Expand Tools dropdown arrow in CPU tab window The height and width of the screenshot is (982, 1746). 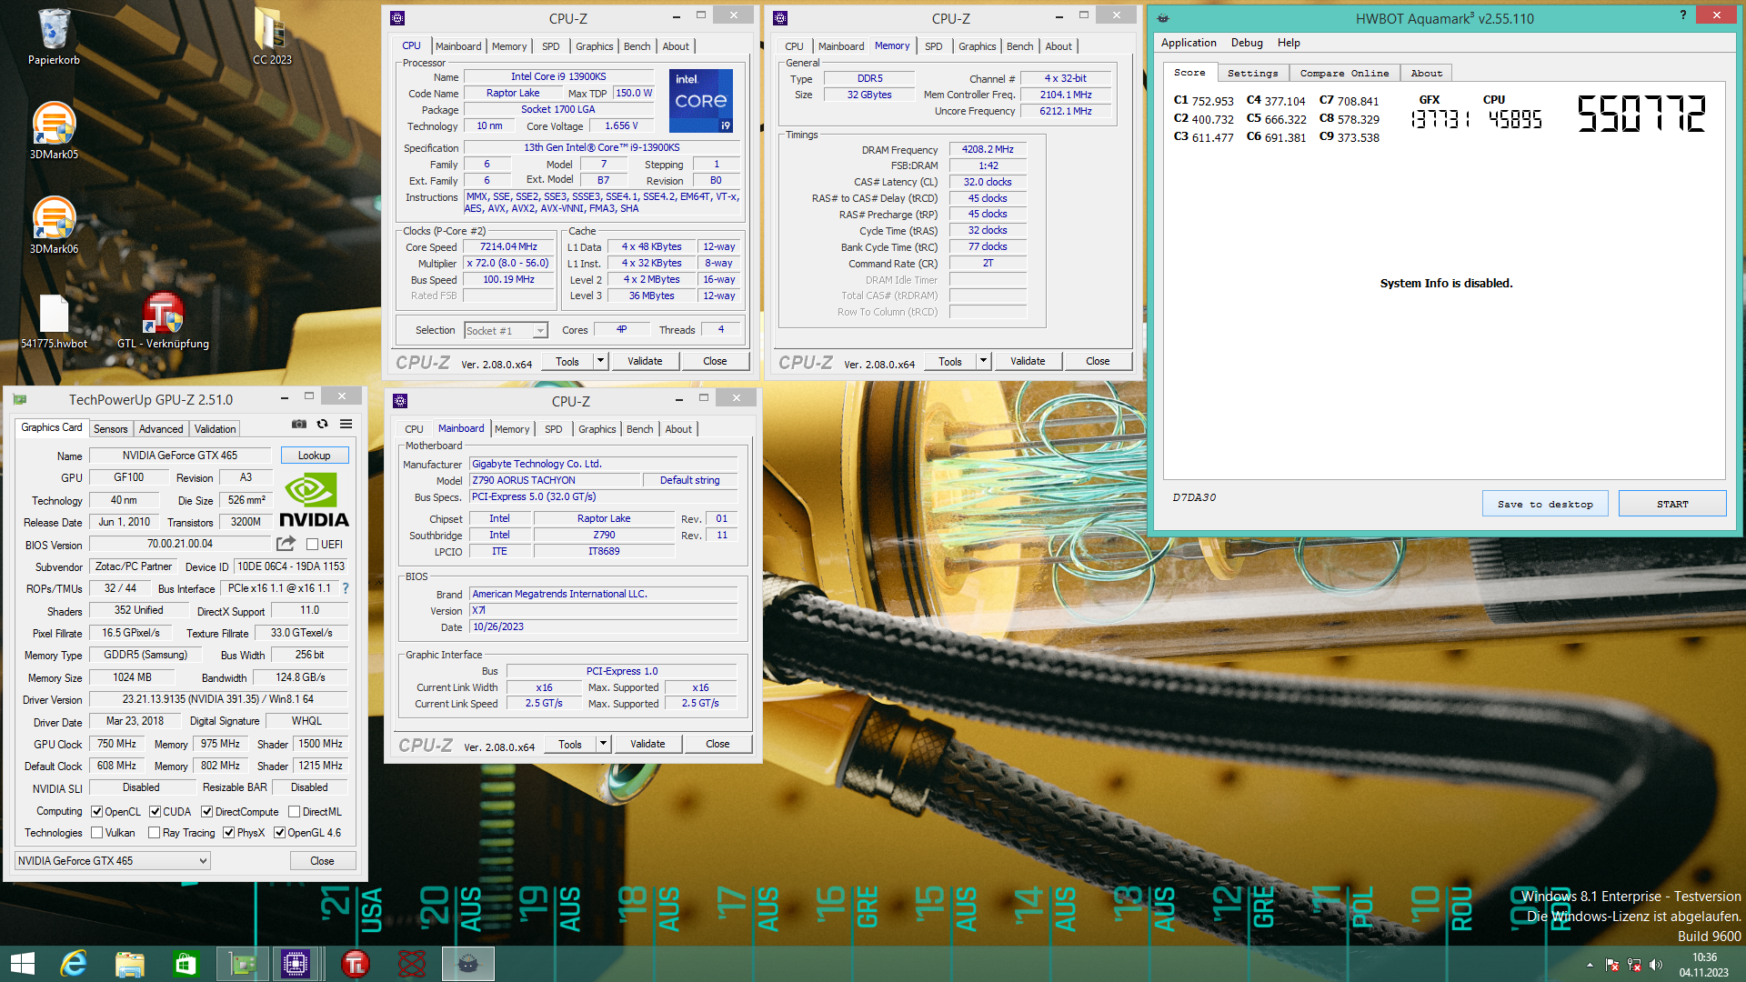pos(600,361)
